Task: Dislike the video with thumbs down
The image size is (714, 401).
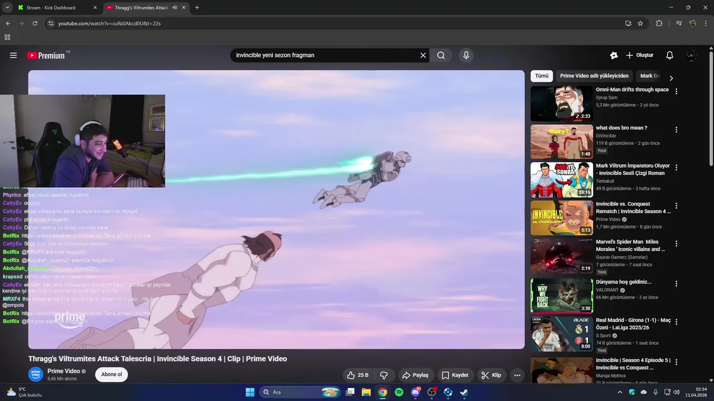Action: (384, 375)
